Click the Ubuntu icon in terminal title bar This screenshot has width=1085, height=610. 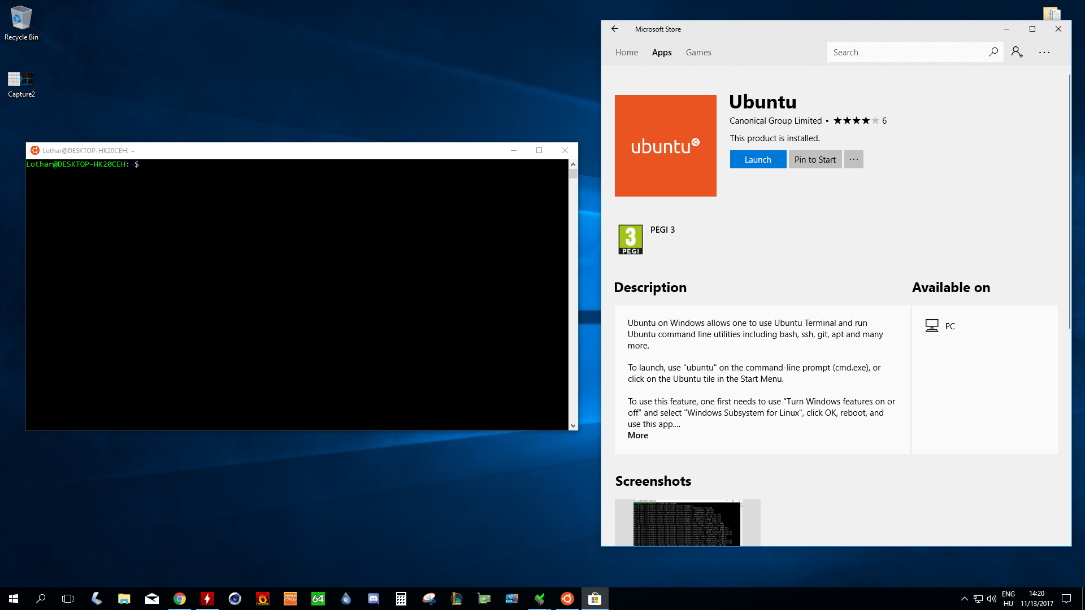35,150
